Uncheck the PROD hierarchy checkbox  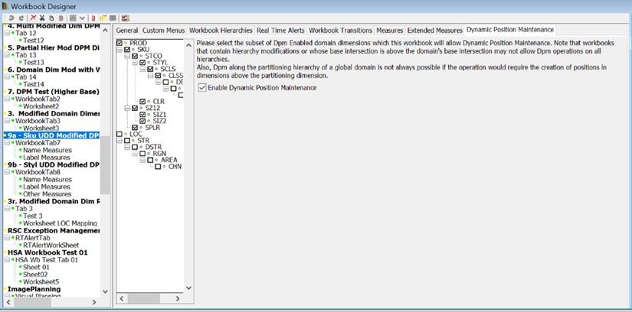tap(120, 43)
